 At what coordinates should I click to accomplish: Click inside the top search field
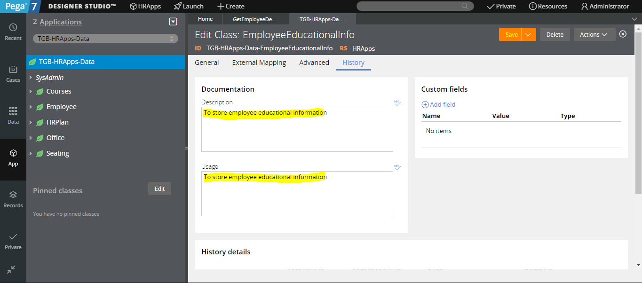pos(415,6)
